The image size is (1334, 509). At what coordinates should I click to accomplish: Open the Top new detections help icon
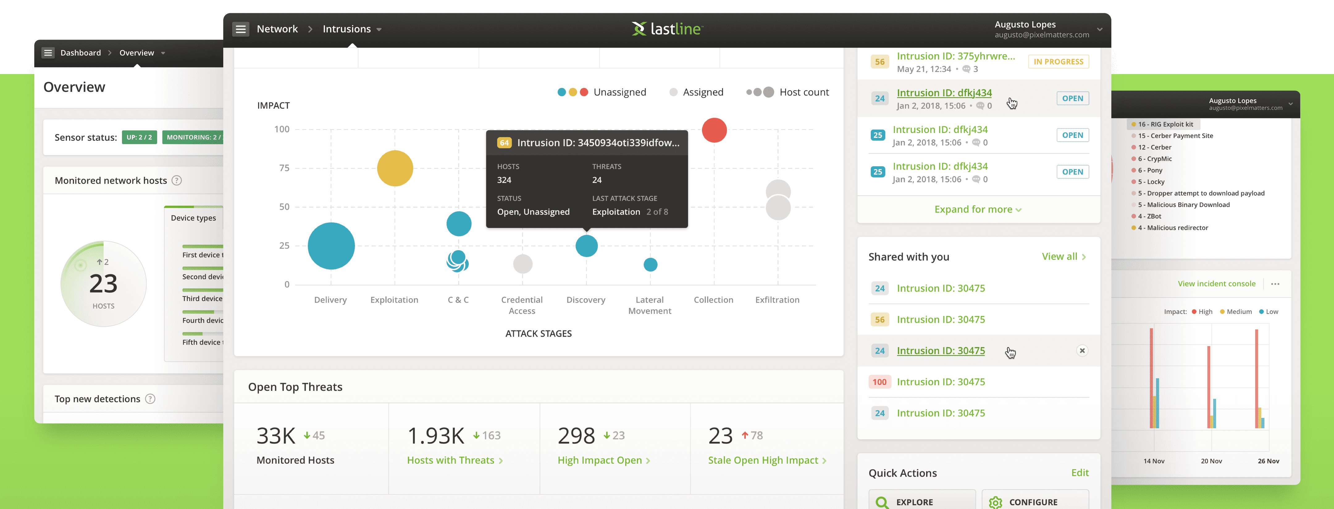coord(151,399)
